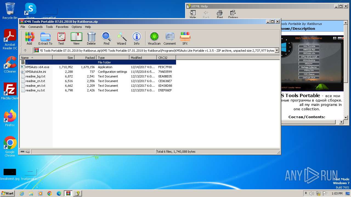Sort by the Size column header
Image resolution: width=351 pixels, height=197 pixels.
64,58
